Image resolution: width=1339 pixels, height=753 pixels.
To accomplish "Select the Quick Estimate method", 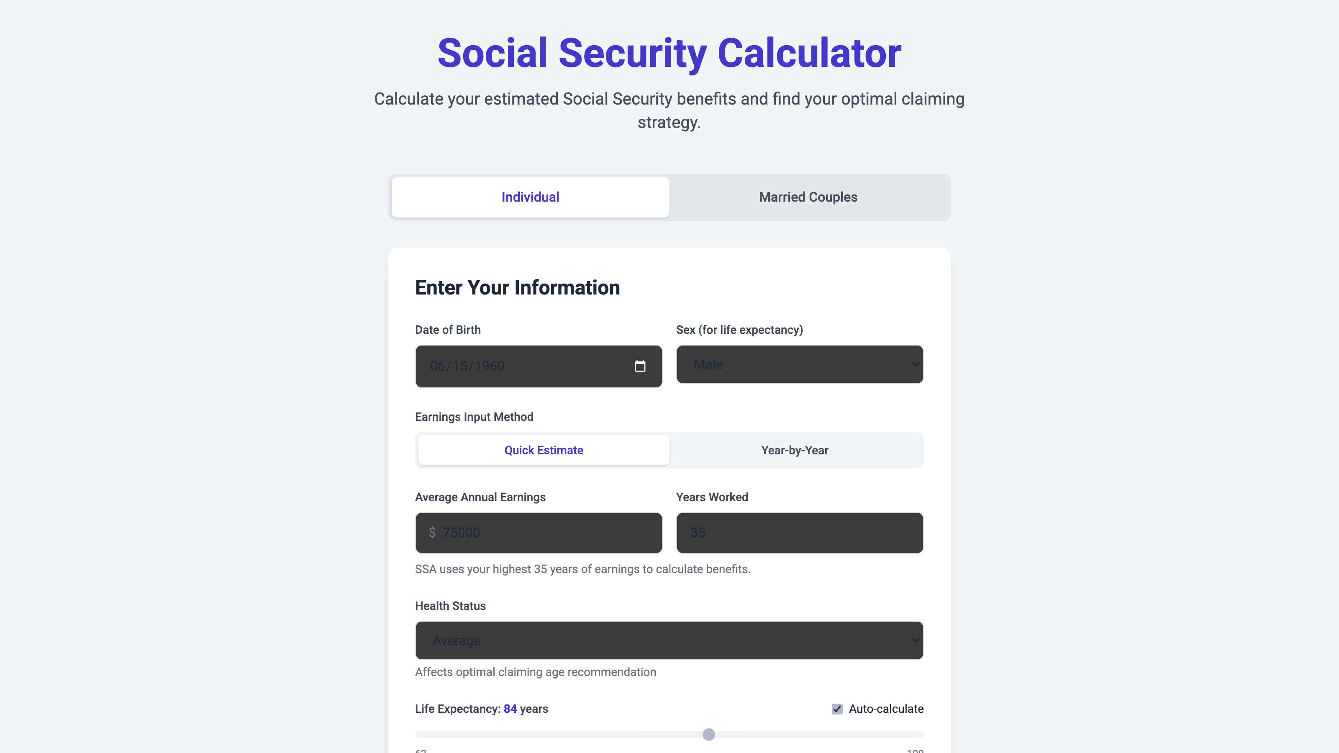I will [543, 450].
